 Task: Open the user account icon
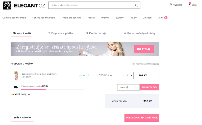(171, 5)
